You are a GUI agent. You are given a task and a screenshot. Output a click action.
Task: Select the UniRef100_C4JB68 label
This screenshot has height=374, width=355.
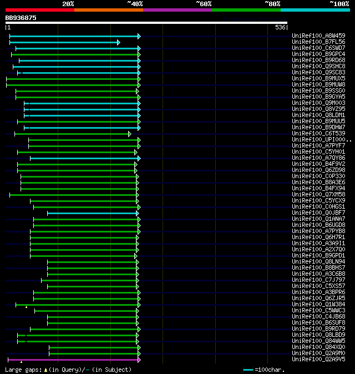coord(318,317)
